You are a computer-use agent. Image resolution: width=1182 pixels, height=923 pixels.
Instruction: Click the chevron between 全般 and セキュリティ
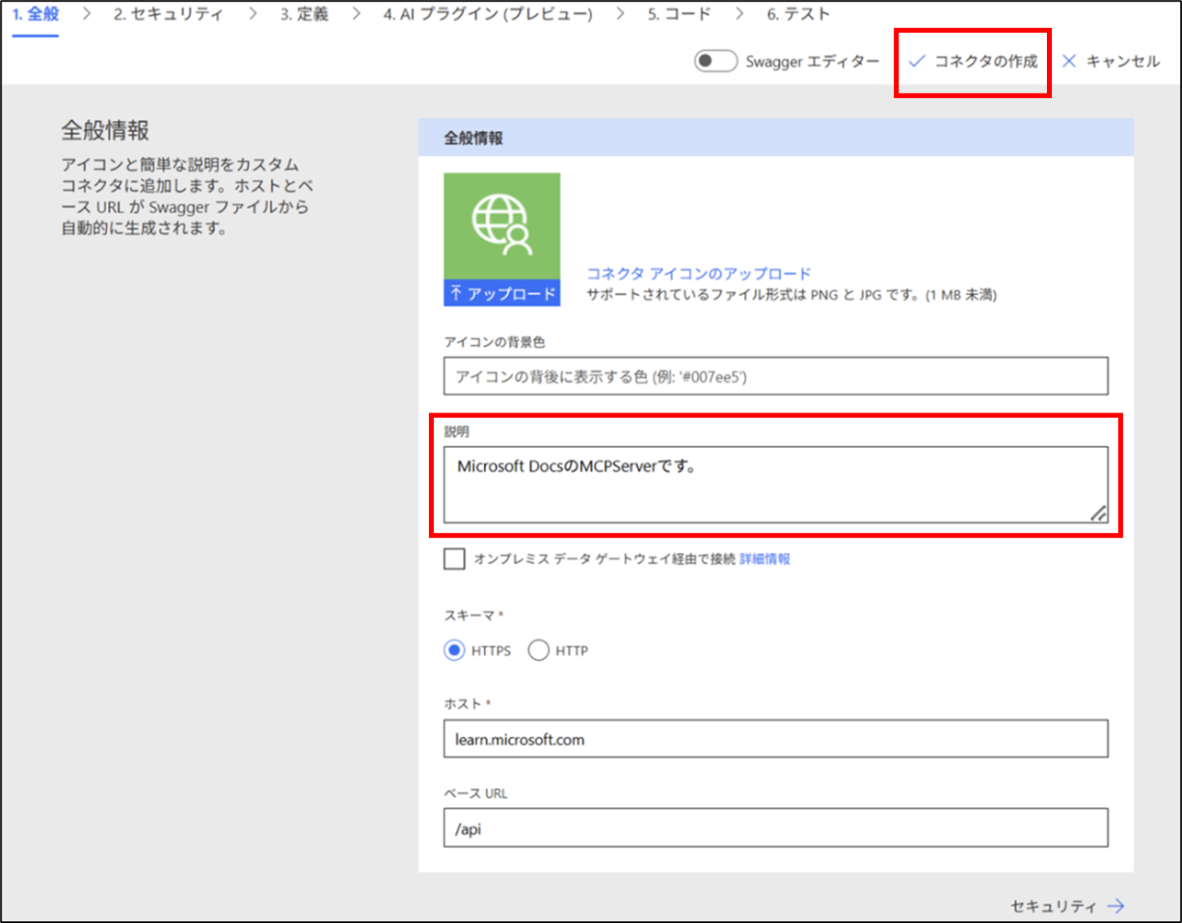[87, 14]
